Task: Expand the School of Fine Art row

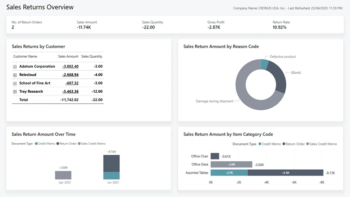Action: 15,83
